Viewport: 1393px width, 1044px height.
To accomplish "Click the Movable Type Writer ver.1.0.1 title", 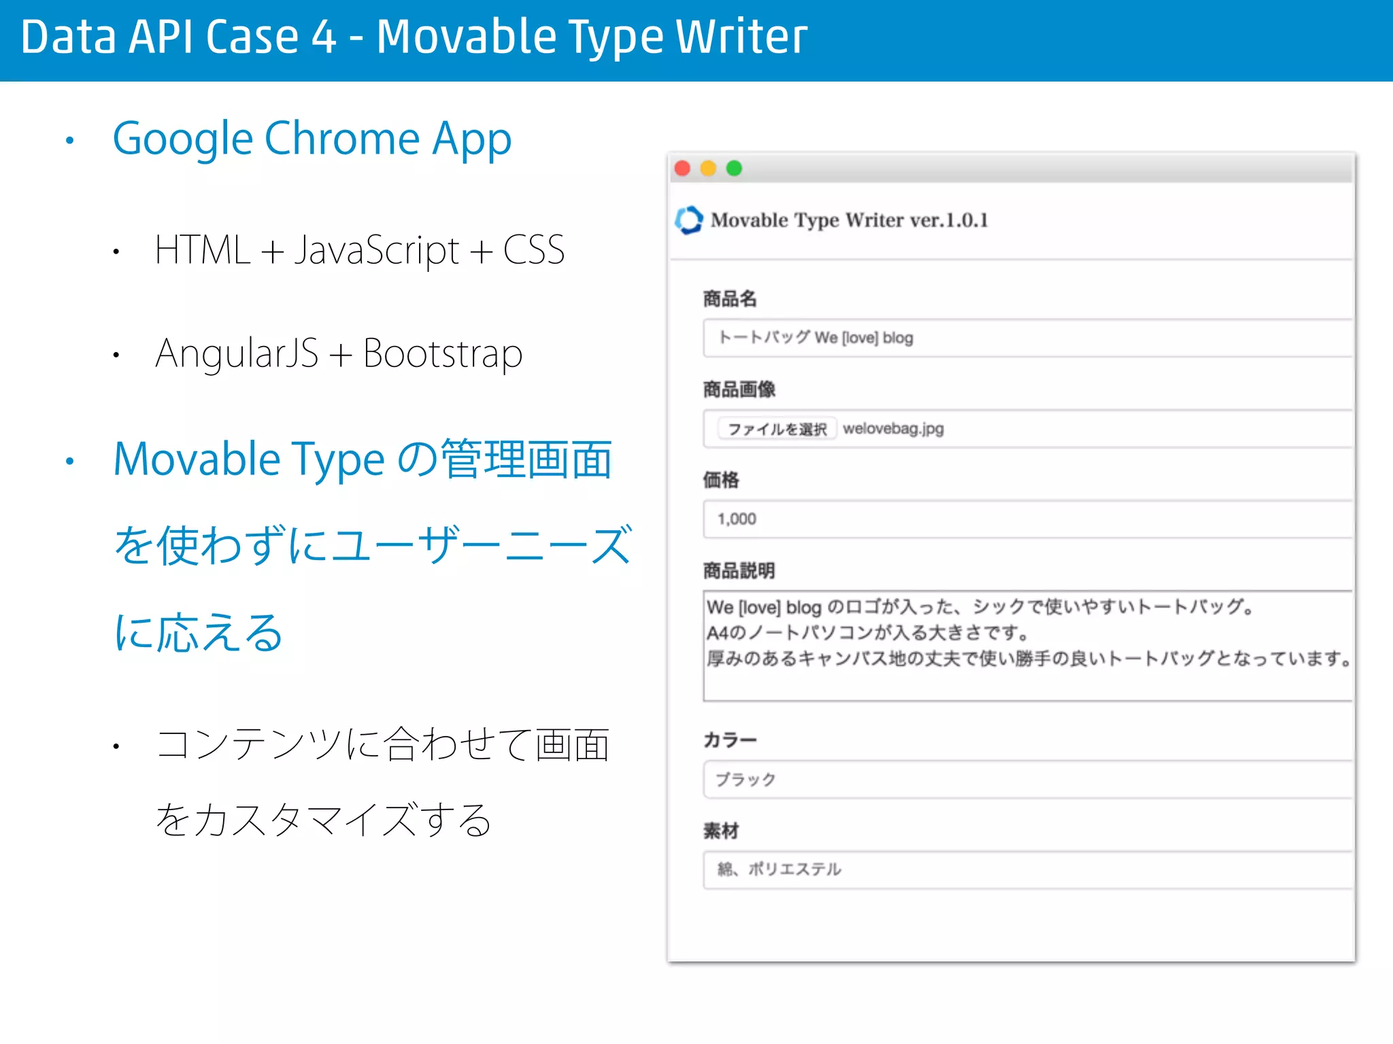I will click(x=850, y=220).
